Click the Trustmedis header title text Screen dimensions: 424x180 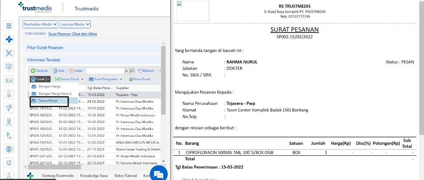[86, 9]
